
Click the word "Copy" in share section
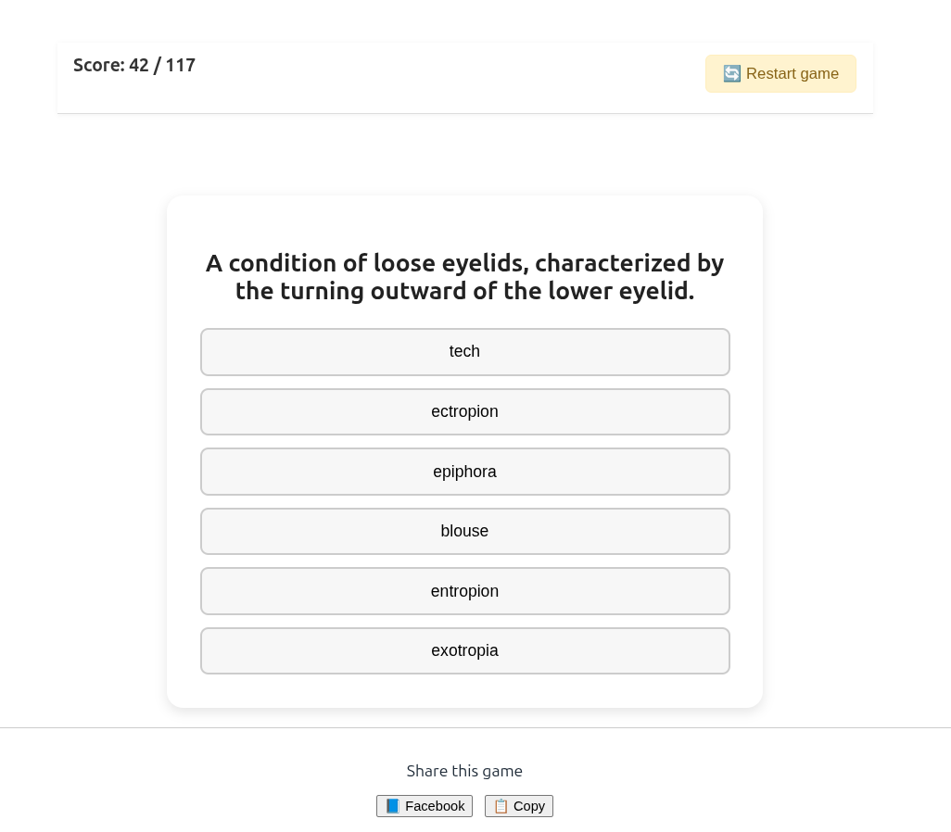click(529, 806)
